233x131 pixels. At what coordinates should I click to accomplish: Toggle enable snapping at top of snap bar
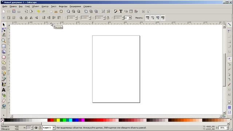(229, 24)
